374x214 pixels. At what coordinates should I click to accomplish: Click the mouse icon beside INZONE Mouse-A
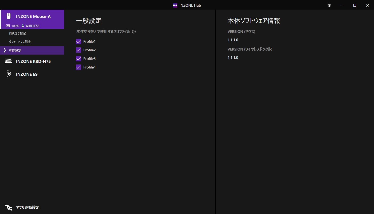pos(9,16)
